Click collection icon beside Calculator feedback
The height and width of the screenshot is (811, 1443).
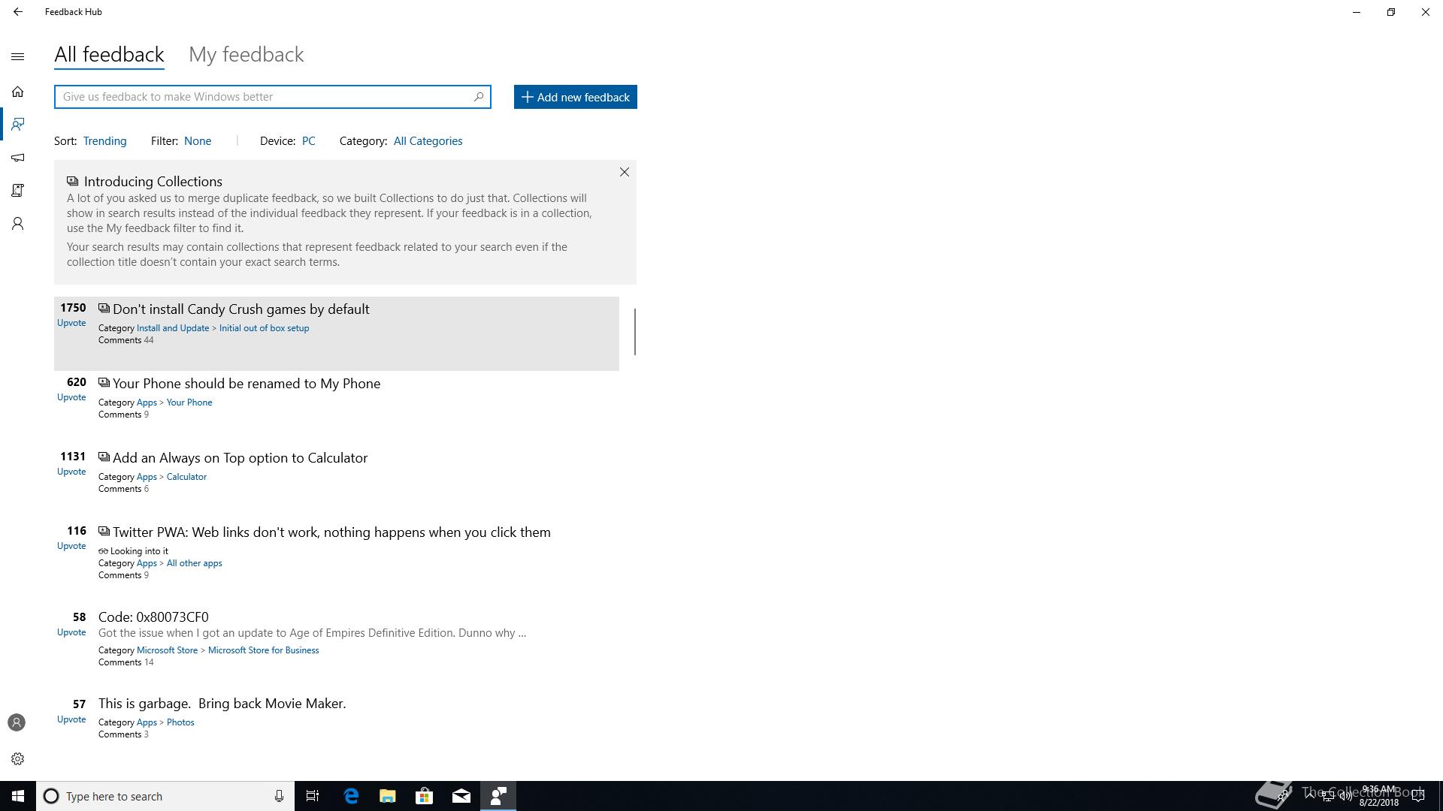(x=104, y=457)
